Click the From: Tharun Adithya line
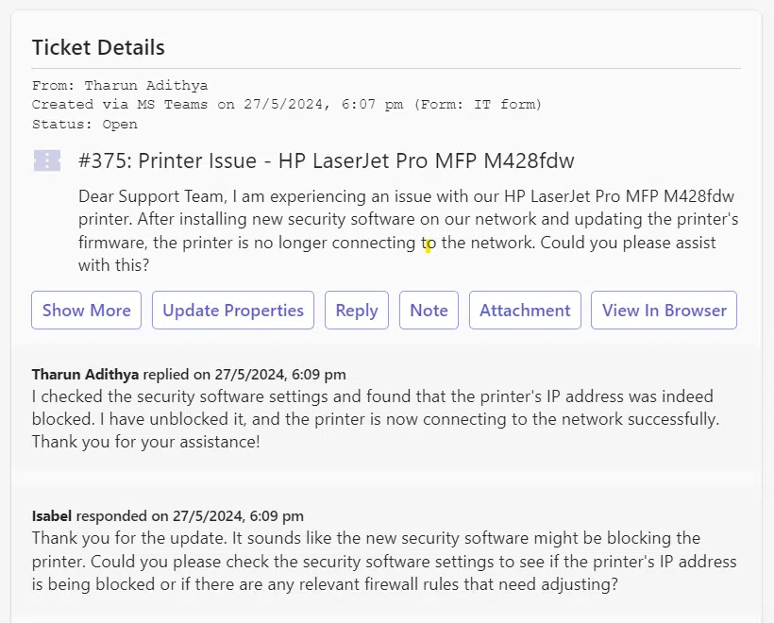 (120, 86)
